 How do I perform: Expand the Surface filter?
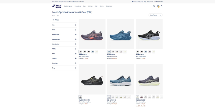click(64, 58)
